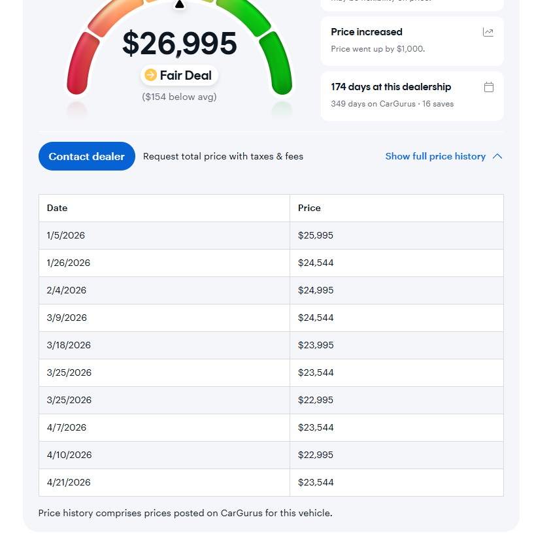The image size is (534, 543).
Task: Select the 1/5/2026 date row
Action: tap(66, 235)
